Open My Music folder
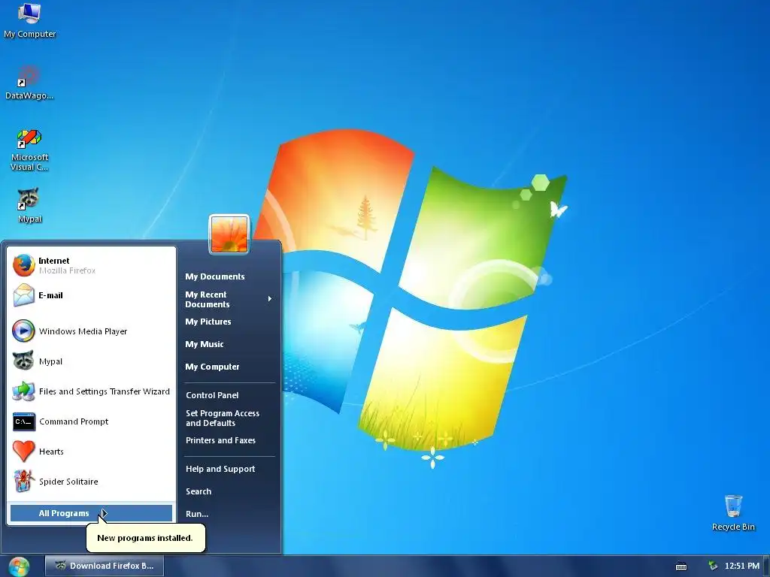This screenshot has height=577, width=770. [x=204, y=344]
